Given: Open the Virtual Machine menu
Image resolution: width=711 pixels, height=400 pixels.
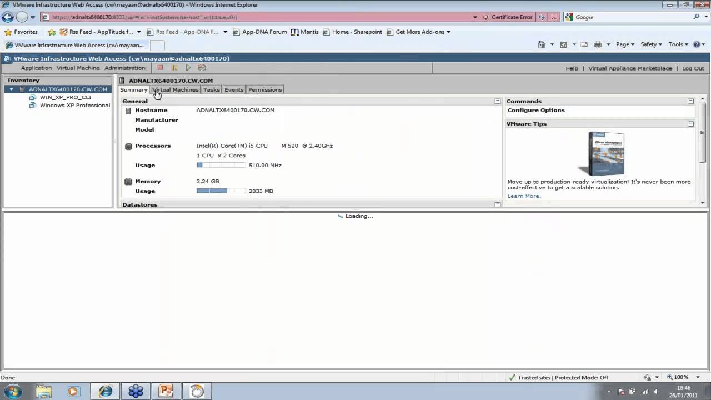Looking at the screenshot, I should pyautogui.click(x=78, y=68).
